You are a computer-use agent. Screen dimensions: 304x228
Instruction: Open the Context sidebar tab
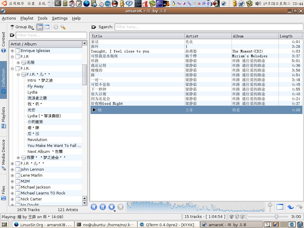pyautogui.click(x=4, y=42)
